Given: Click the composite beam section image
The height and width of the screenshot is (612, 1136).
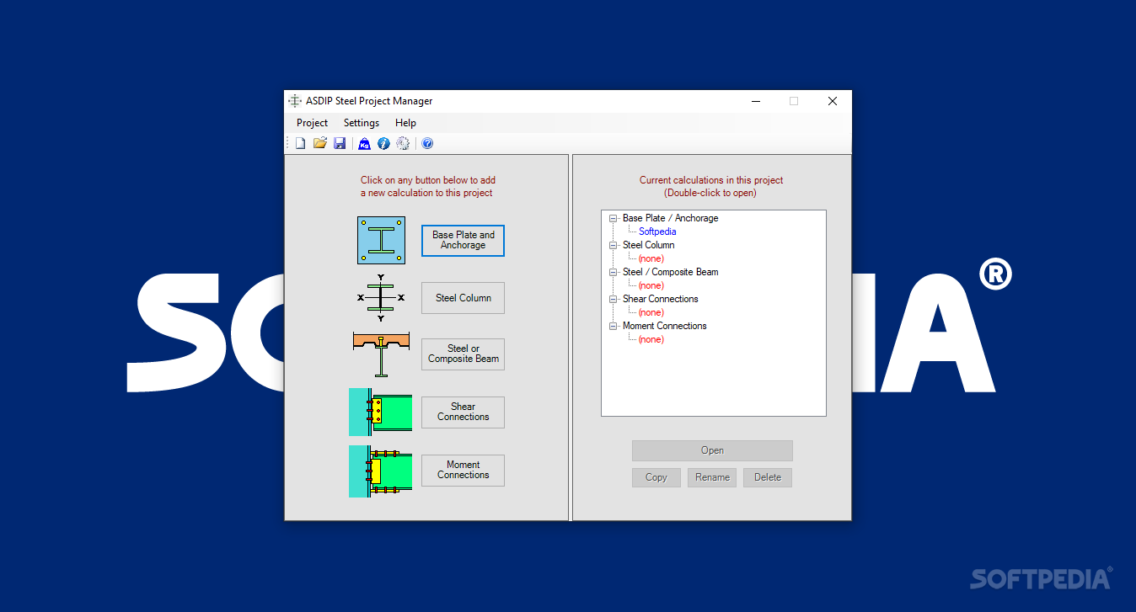Looking at the screenshot, I should click(381, 354).
